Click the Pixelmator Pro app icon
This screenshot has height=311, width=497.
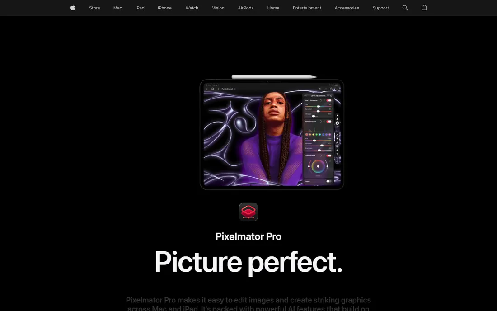[x=248, y=212]
